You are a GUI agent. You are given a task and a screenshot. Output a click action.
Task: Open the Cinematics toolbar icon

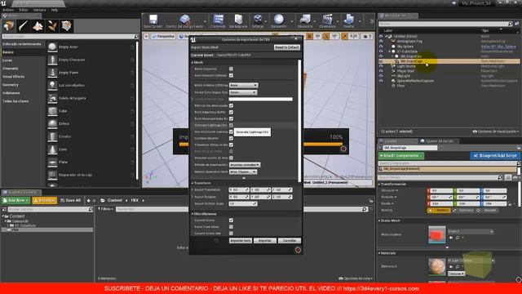327,21
